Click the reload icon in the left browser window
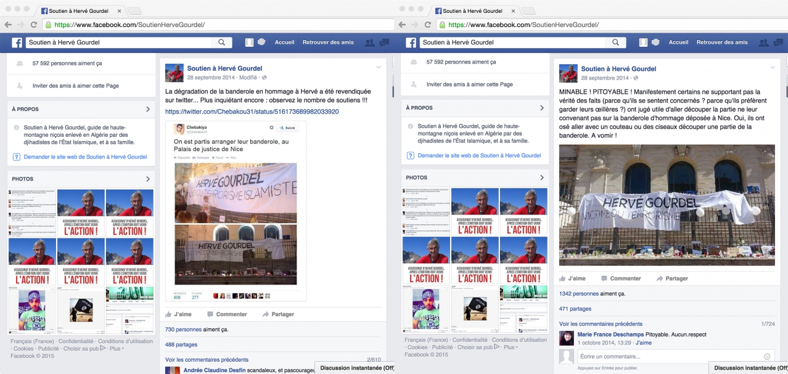The height and width of the screenshot is (374, 788). pos(34,25)
